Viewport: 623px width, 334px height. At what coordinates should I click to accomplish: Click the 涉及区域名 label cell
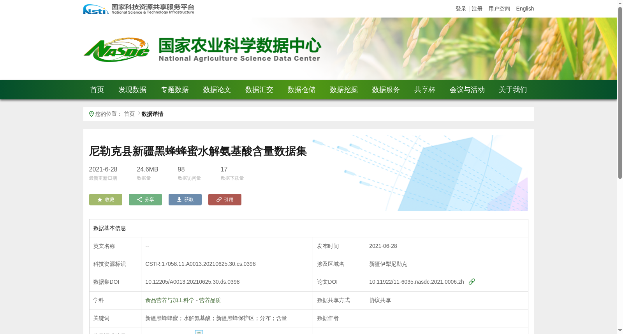click(x=339, y=264)
